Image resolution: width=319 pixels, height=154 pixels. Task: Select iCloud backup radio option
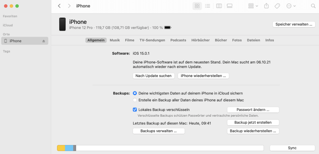(x=135, y=93)
